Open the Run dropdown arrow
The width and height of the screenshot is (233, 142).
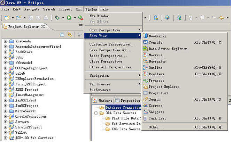pos(75,18)
